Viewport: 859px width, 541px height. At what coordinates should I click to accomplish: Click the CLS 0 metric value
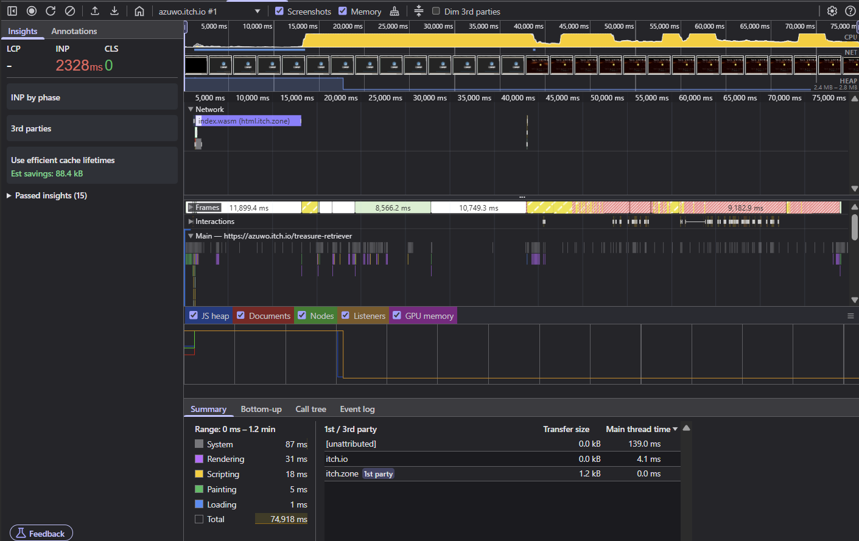coord(109,65)
